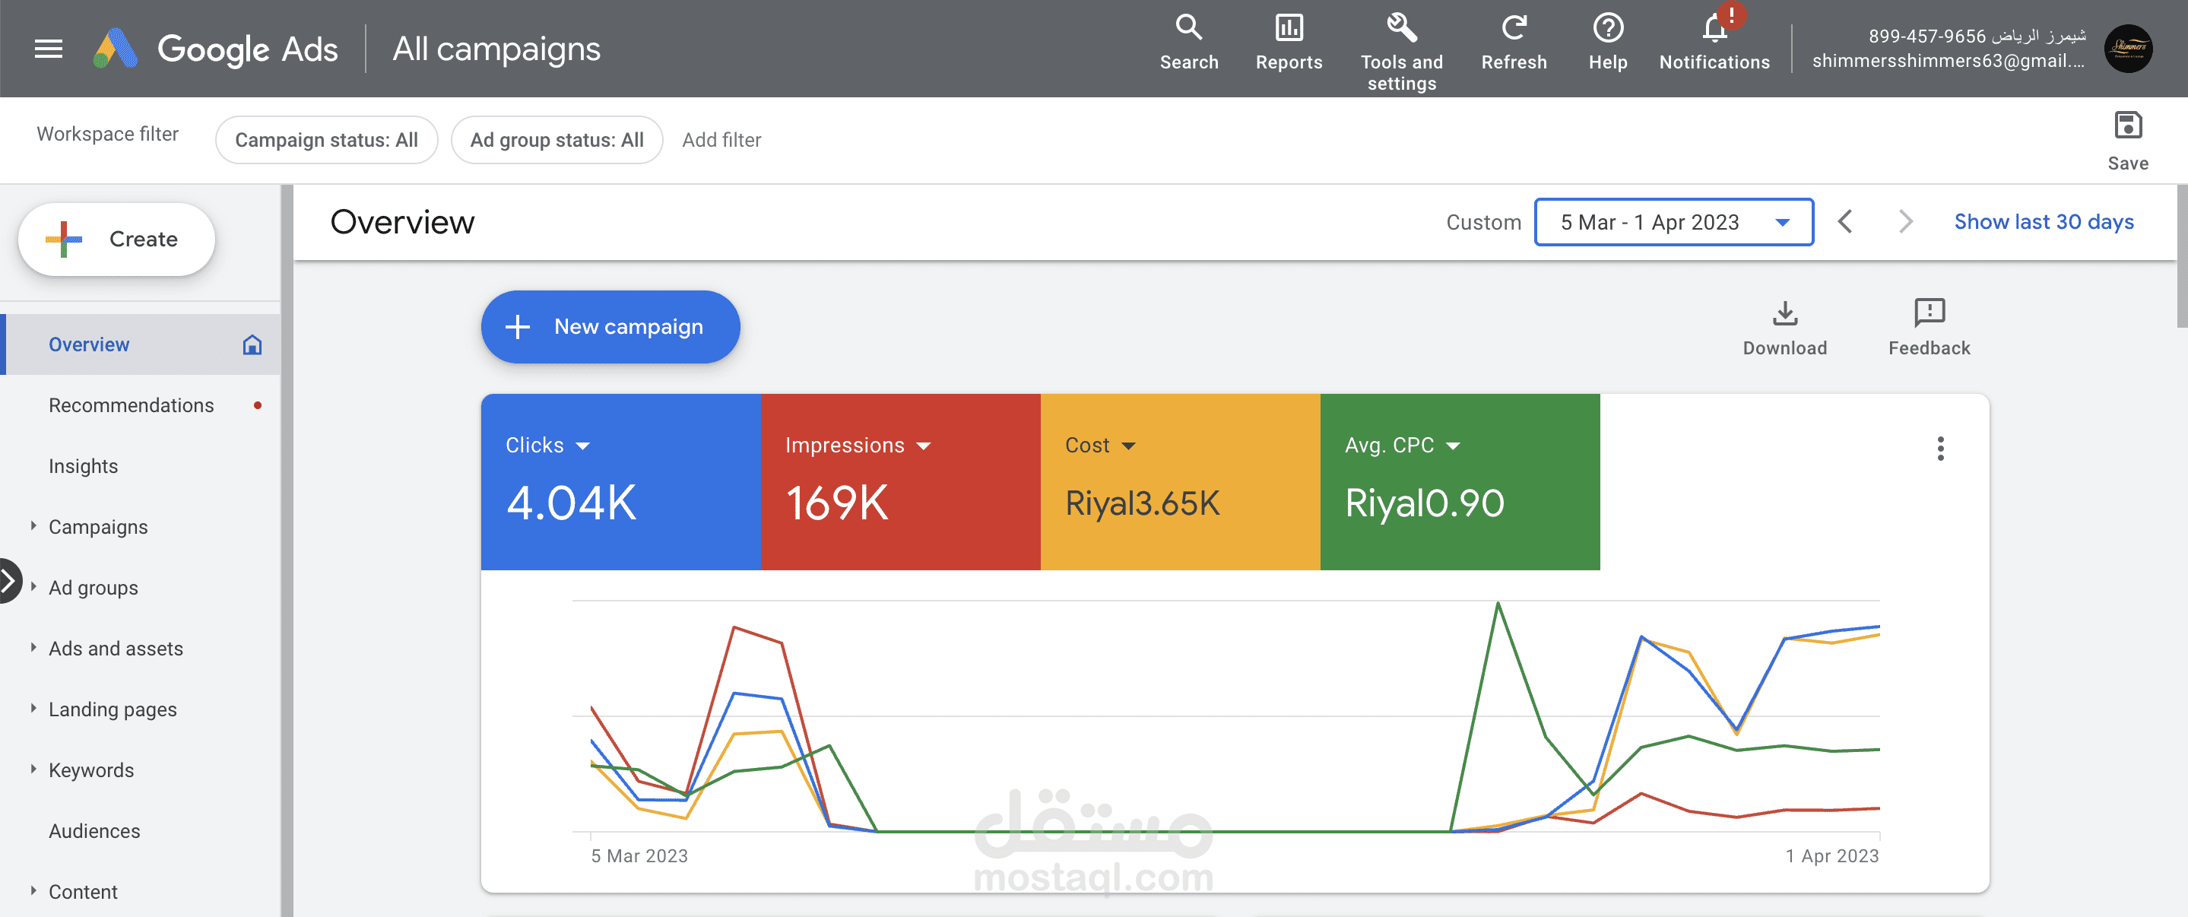Open chart card three-dot menu
The width and height of the screenshot is (2188, 917).
1940,448
